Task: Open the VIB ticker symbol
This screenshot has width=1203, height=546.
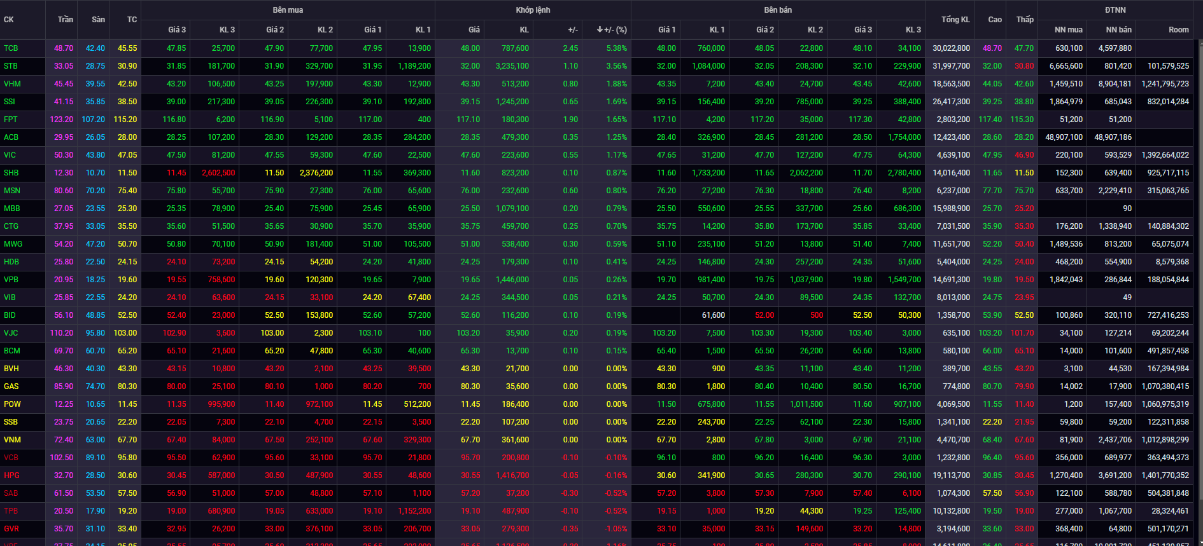Action: tap(10, 297)
